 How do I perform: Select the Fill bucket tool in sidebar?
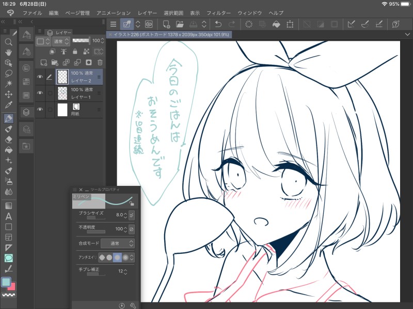(8, 150)
